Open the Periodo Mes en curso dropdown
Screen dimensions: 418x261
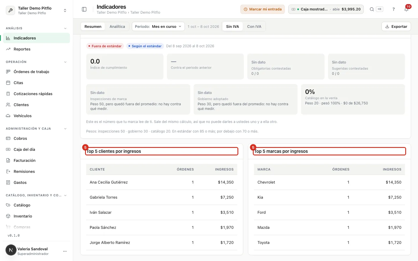(x=158, y=26)
